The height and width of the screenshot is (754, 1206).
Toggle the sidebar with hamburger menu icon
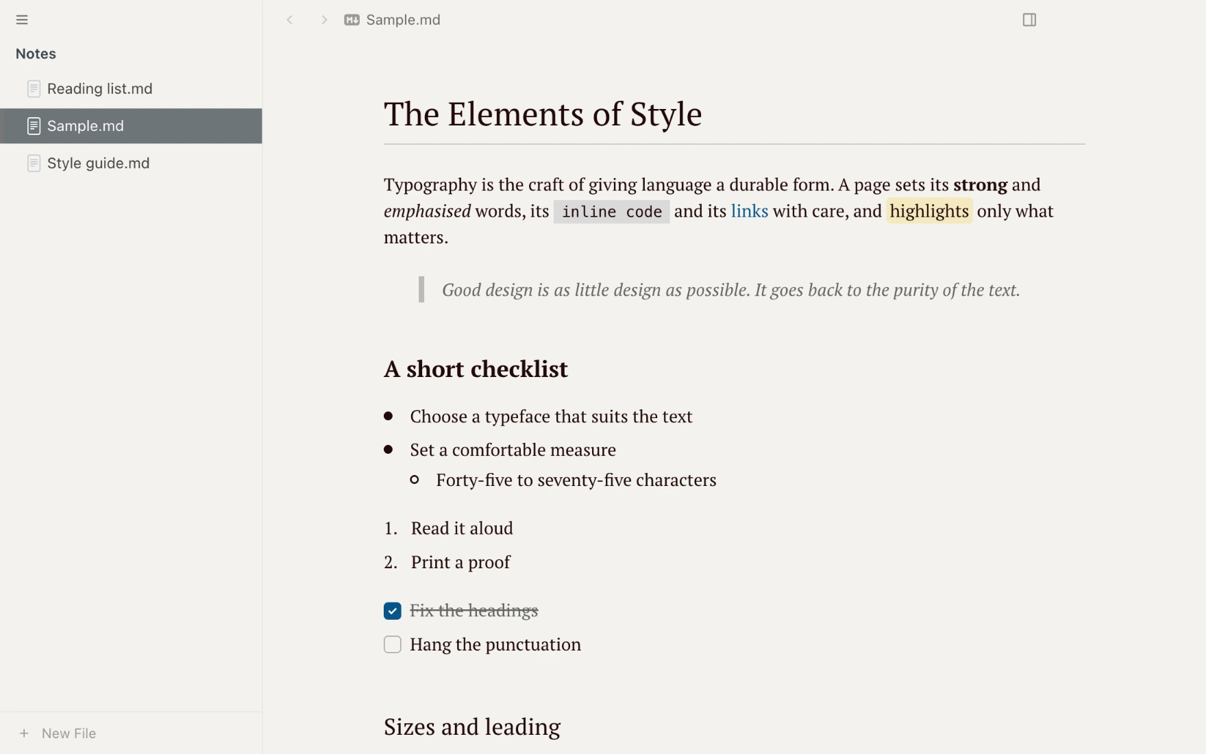22,20
